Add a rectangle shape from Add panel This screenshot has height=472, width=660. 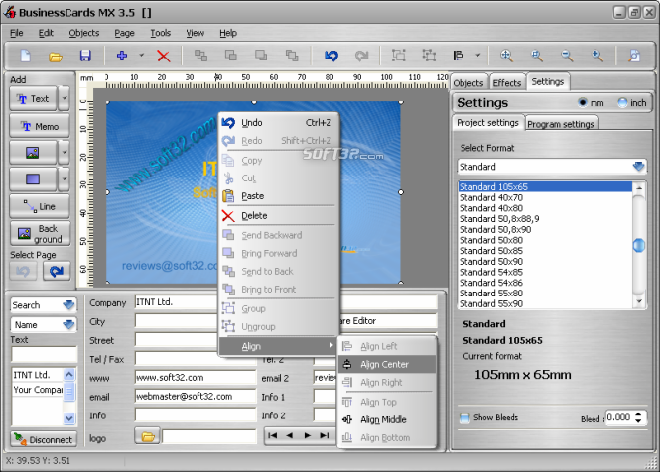coord(33,179)
